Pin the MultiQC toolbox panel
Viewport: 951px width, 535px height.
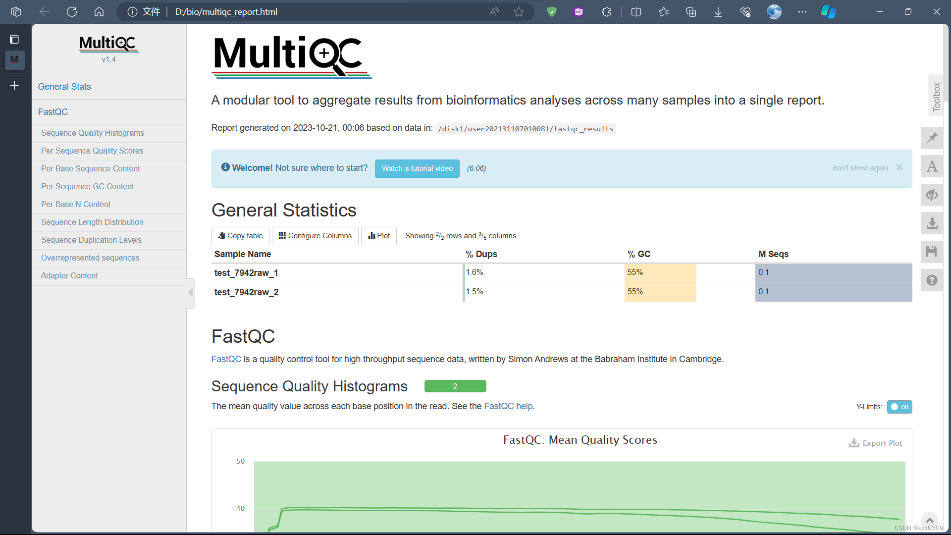[932, 138]
